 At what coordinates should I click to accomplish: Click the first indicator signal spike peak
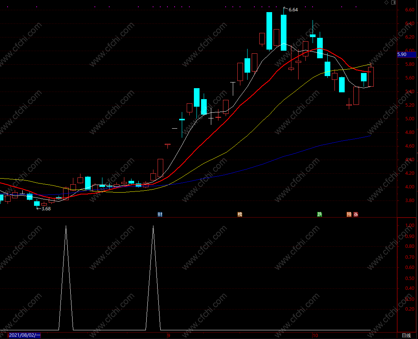pos(66,226)
